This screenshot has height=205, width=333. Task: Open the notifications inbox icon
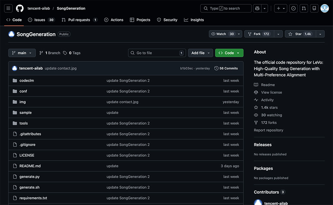tap(314, 8)
